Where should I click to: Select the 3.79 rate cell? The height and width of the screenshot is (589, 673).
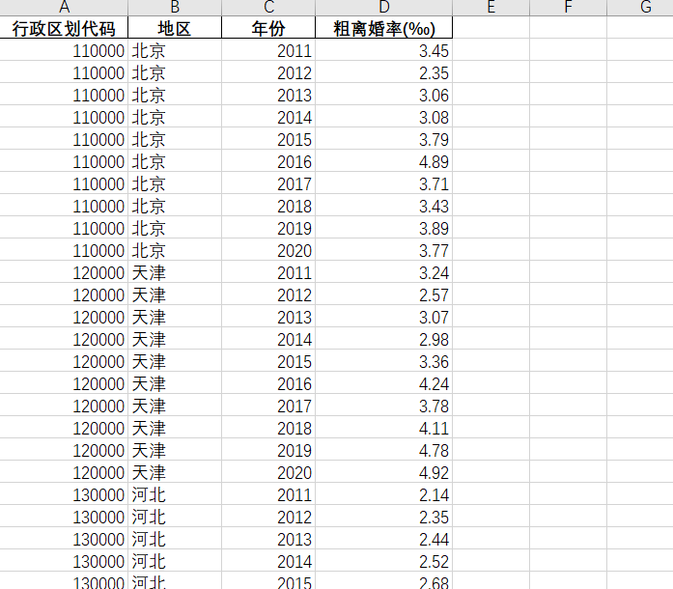[x=383, y=139]
